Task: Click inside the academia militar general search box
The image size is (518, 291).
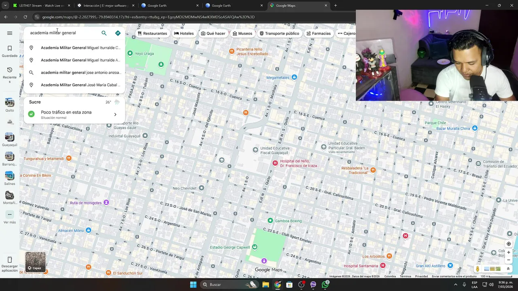Action: (x=63, y=33)
